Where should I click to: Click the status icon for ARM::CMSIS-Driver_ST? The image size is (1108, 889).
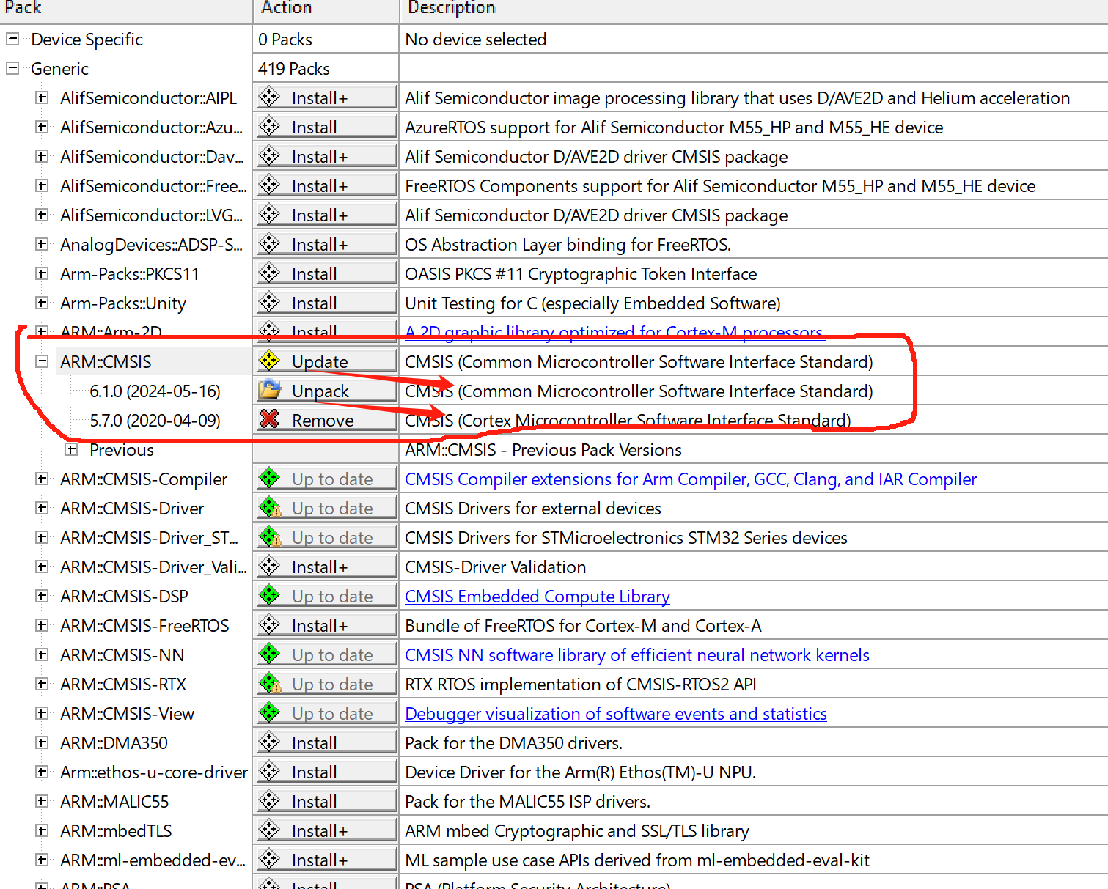(x=270, y=536)
